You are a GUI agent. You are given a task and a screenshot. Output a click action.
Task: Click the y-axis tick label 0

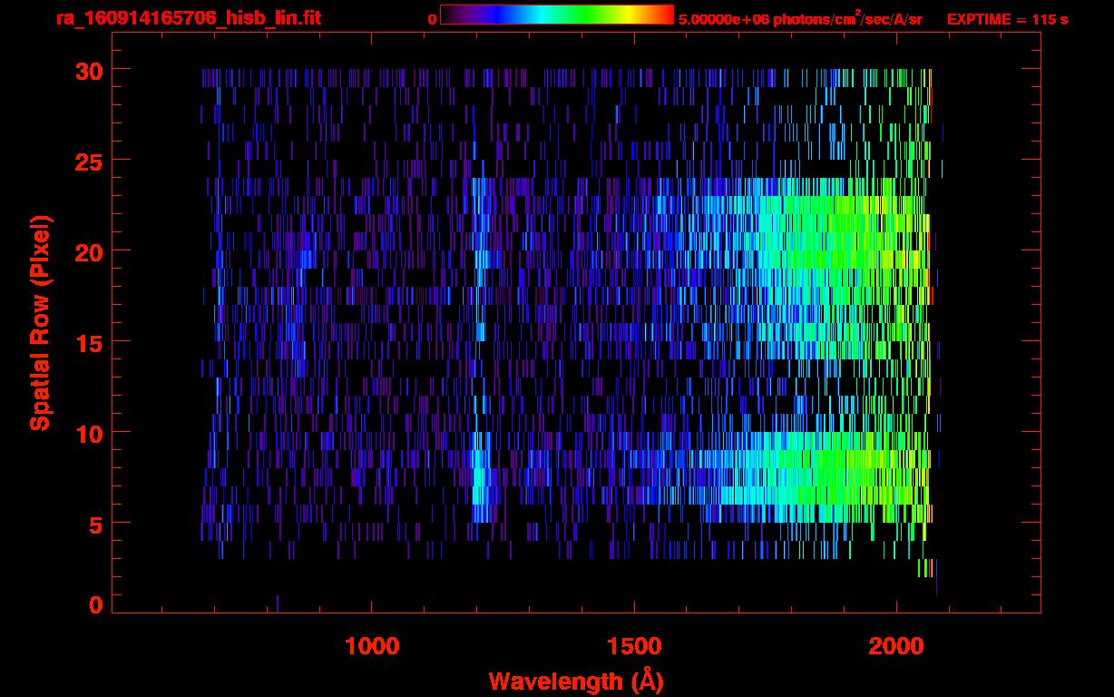pyautogui.click(x=96, y=604)
